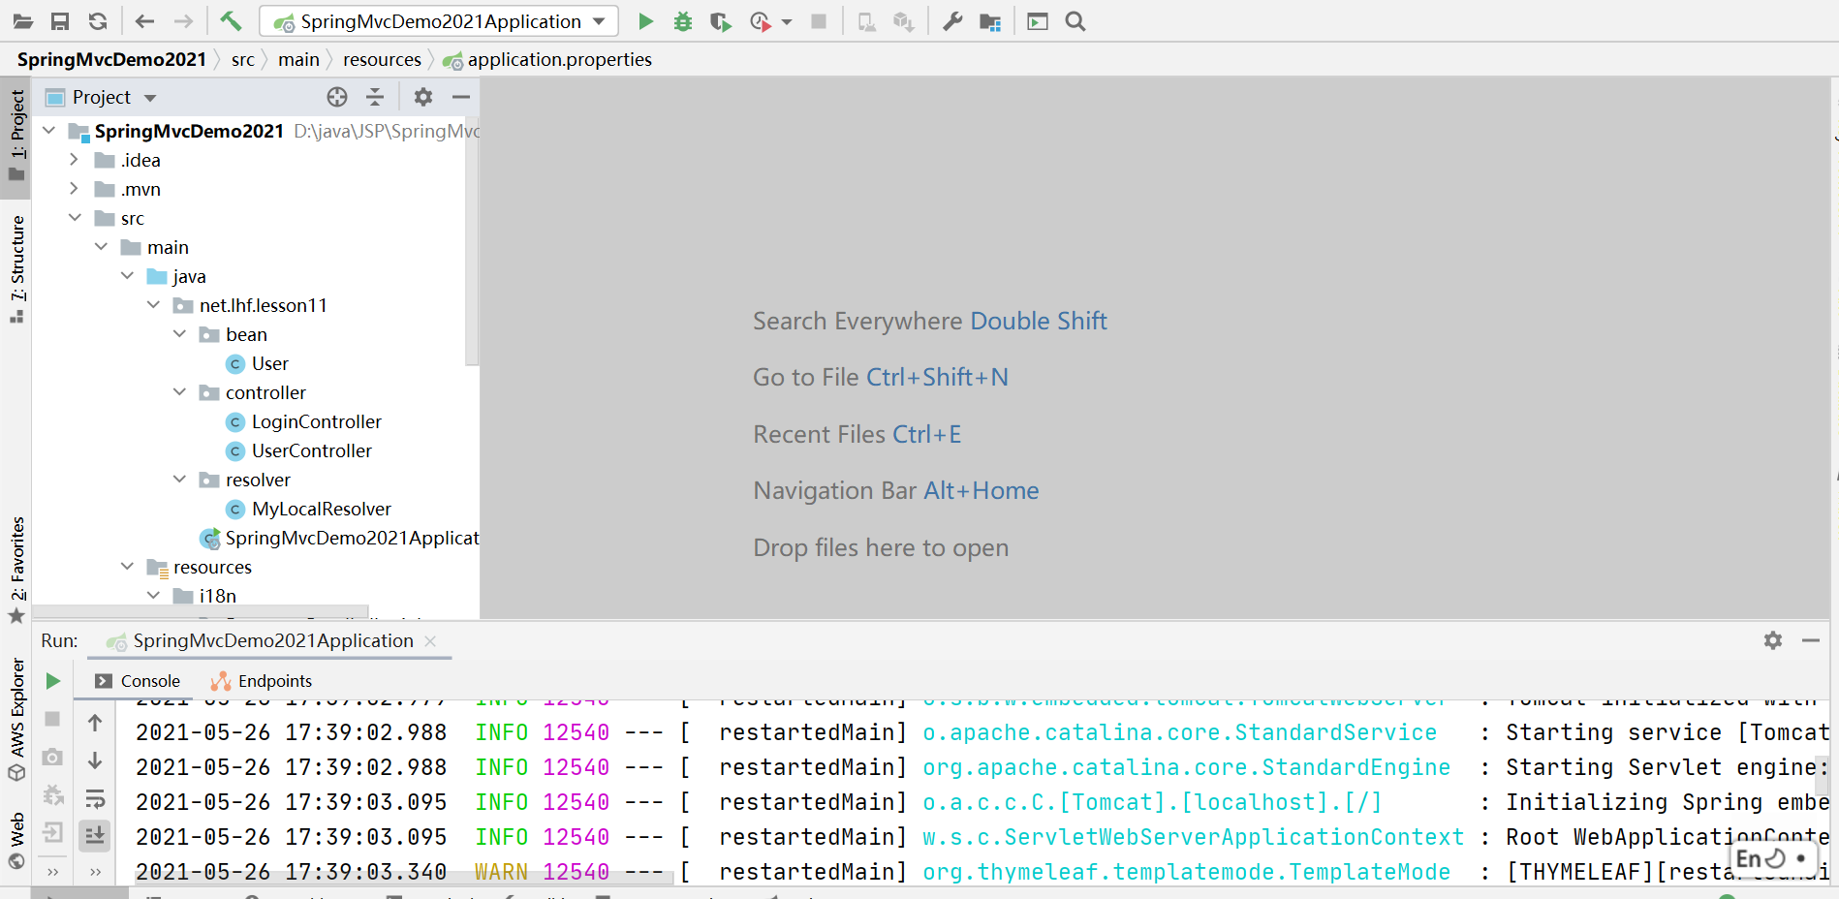Collapse the net.lhf.lesson11 package
This screenshot has width=1839, height=899.
[x=153, y=304]
